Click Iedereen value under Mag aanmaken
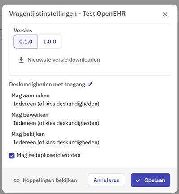This screenshot has height=194, width=179. click(57, 104)
